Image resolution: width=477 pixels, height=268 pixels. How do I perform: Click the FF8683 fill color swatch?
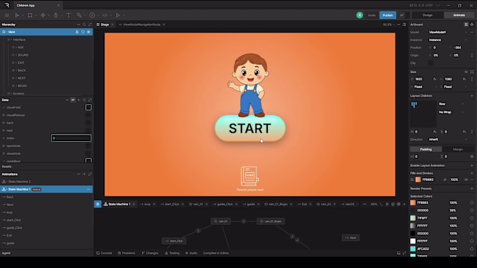point(418,180)
